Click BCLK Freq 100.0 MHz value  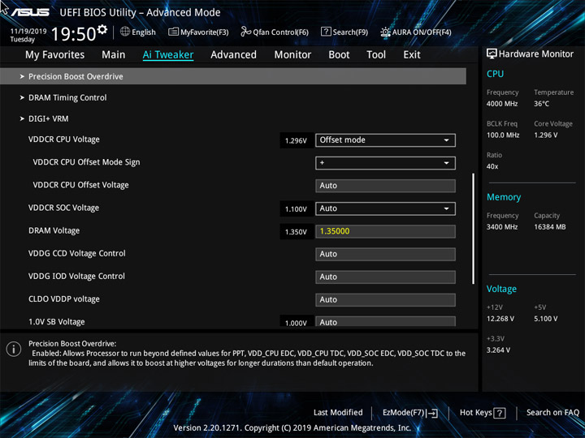503,135
